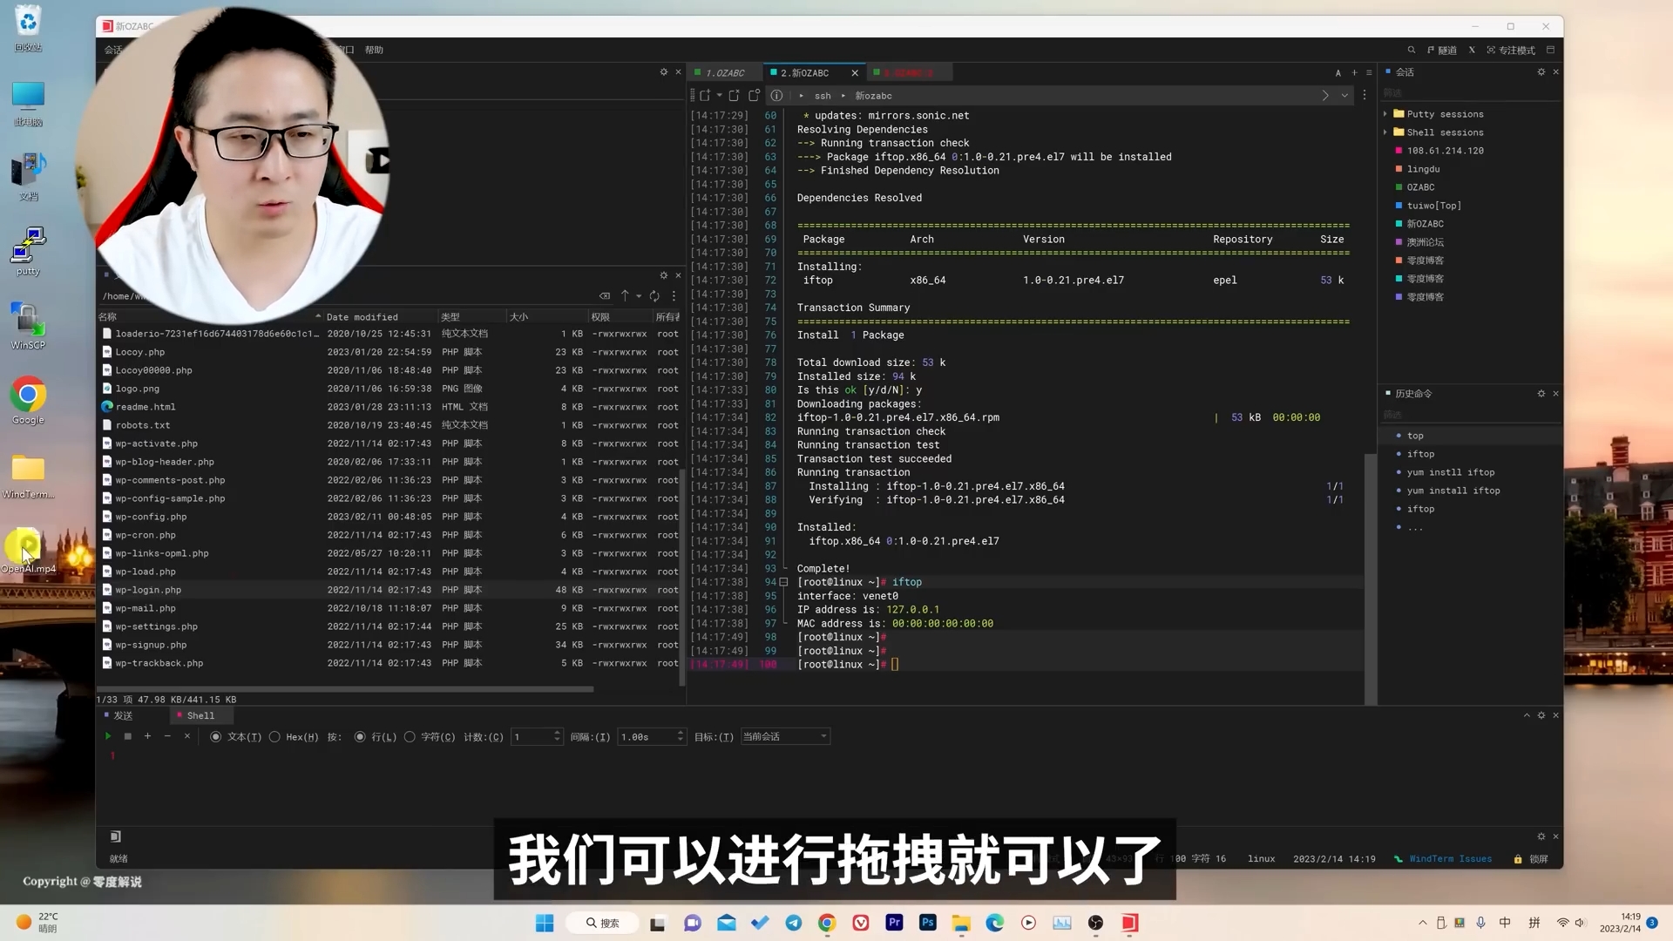Viewport: 1673px width, 941px height.
Task: Start sending with the green play icon
Action: 108,736
